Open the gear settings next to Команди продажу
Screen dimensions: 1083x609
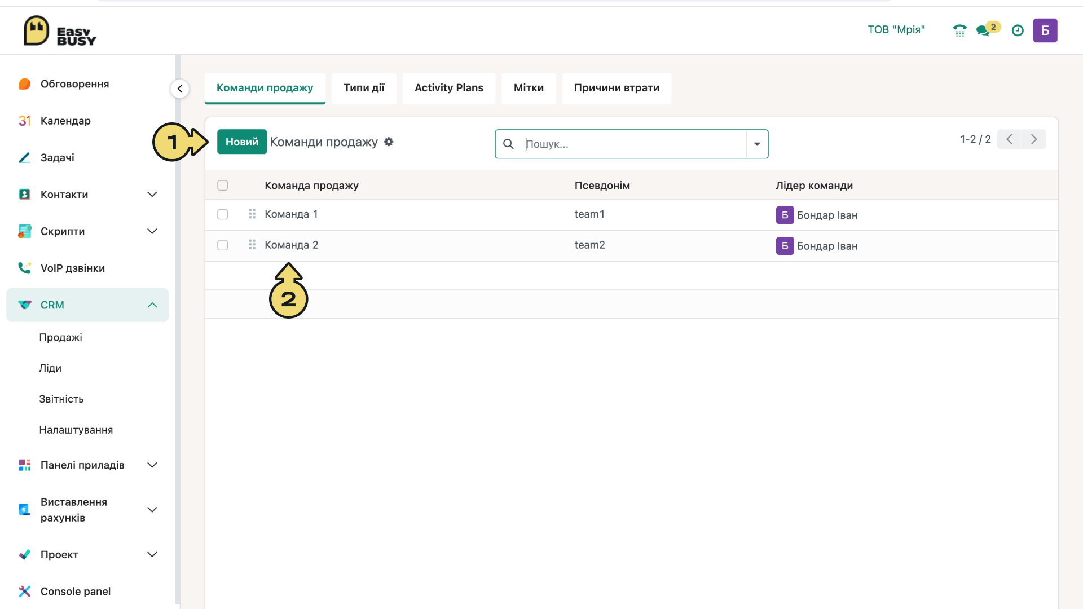pos(389,142)
